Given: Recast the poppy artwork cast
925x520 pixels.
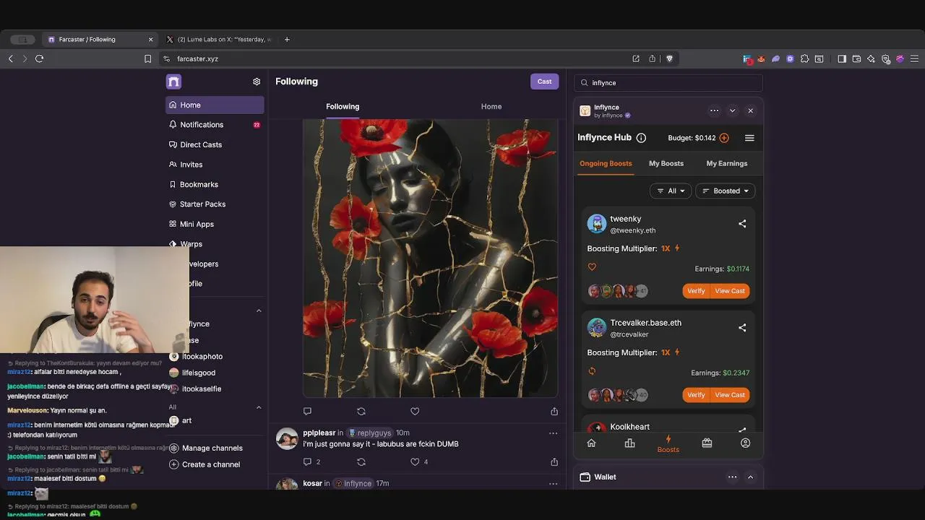Looking at the screenshot, I should pos(361,412).
